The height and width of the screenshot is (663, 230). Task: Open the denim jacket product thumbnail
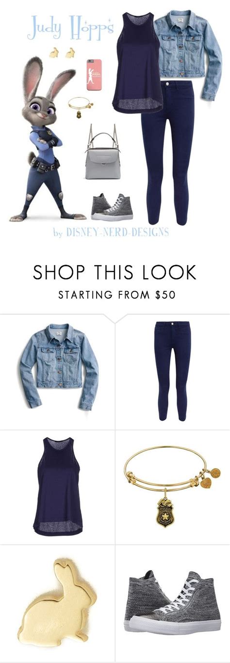point(57,372)
